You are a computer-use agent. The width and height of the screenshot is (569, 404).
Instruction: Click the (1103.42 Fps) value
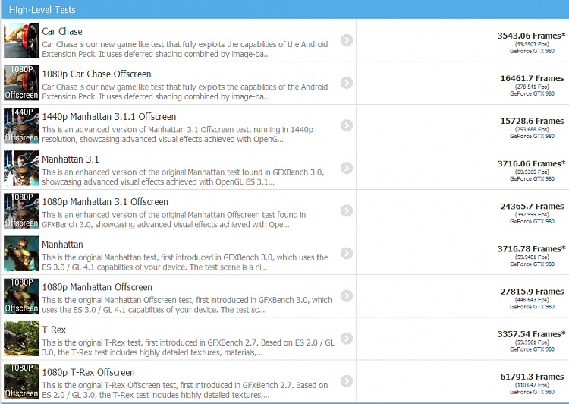pos(532,385)
